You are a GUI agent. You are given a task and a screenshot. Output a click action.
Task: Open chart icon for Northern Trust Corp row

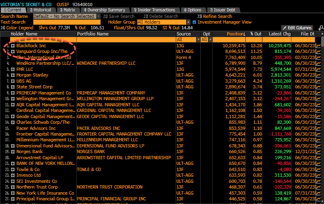[318, 187]
